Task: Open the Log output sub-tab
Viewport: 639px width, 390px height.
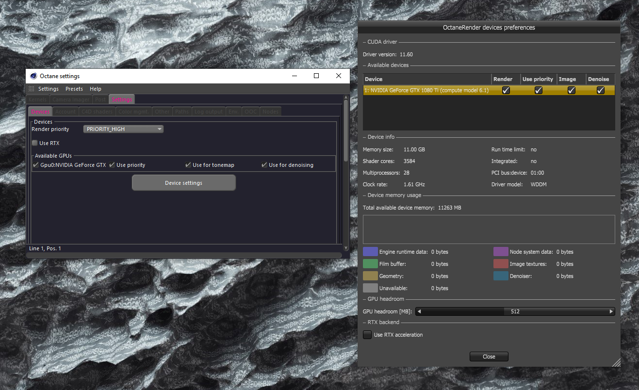Action: tap(209, 112)
